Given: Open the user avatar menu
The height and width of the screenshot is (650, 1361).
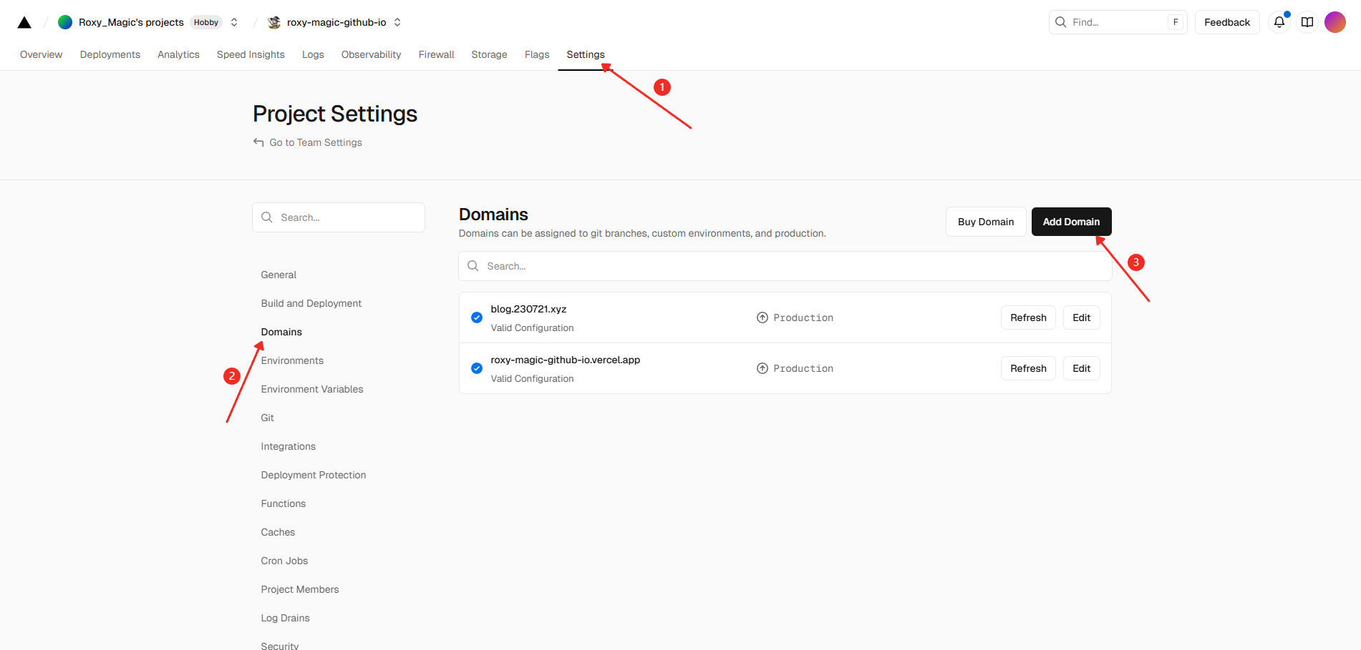Looking at the screenshot, I should (x=1335, y=22).
